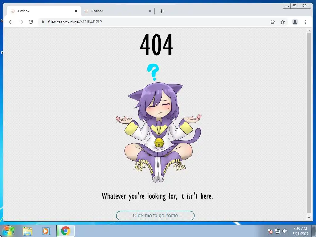This screenshot has width=316, height=237.
Task: Open the Chrome profile avatar menu
Action: pyautogui.click(x=295, y=22)
